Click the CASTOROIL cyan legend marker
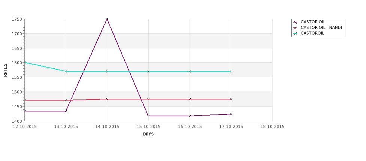The image size is (366, 161). (295, 33)
